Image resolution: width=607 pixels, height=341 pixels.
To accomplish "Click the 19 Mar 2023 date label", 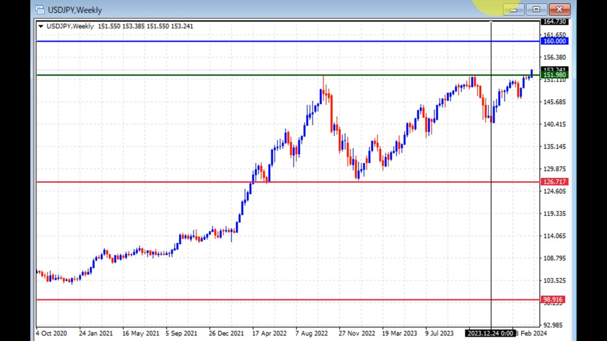I will pos(400,333).
